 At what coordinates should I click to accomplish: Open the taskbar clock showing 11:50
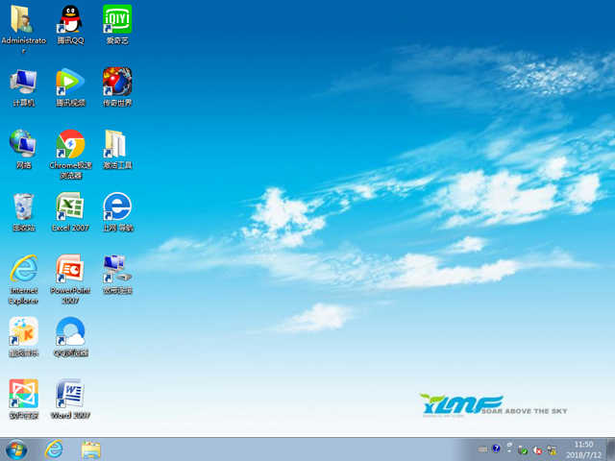pyautogui.click(x=583, y=449)
